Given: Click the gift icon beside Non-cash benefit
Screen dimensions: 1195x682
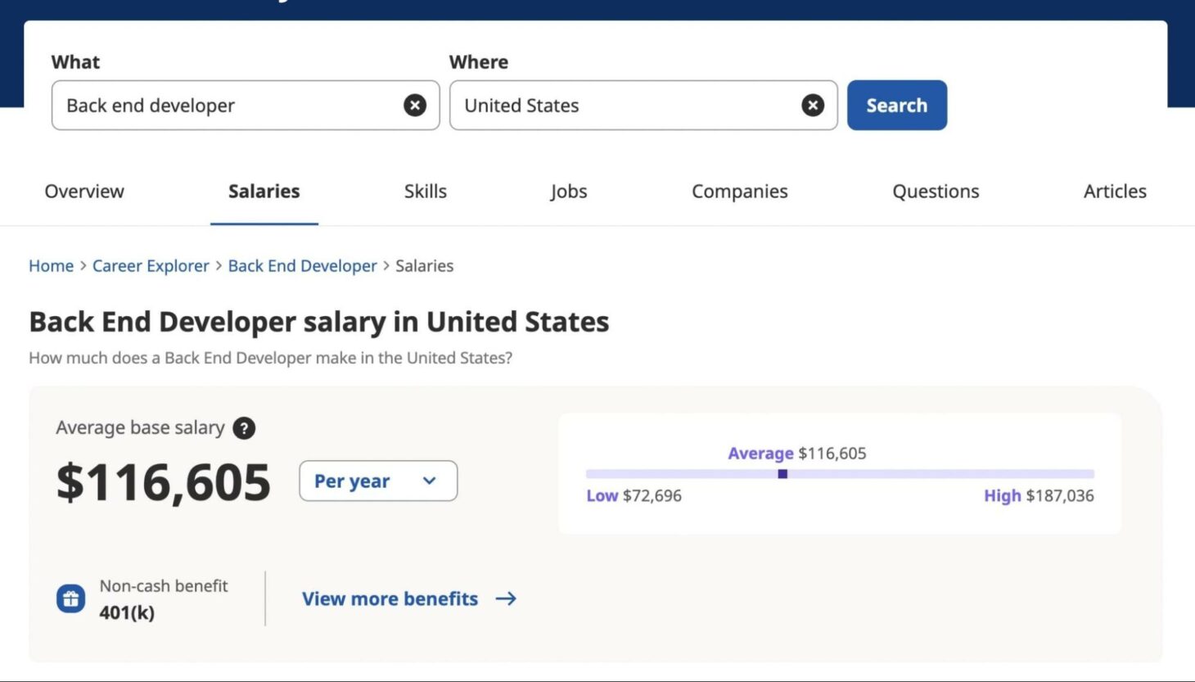Looking at the screenshot, I should point(70,598).
